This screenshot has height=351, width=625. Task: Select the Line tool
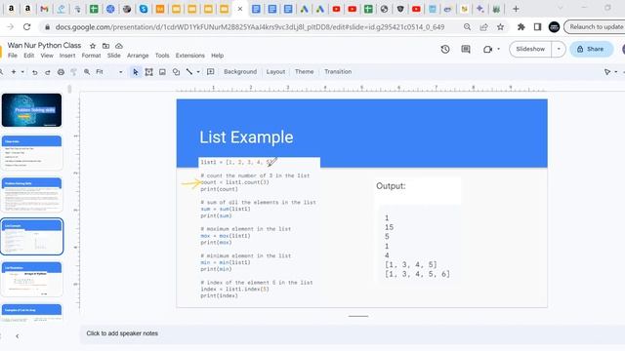click(x=189, y=72)
